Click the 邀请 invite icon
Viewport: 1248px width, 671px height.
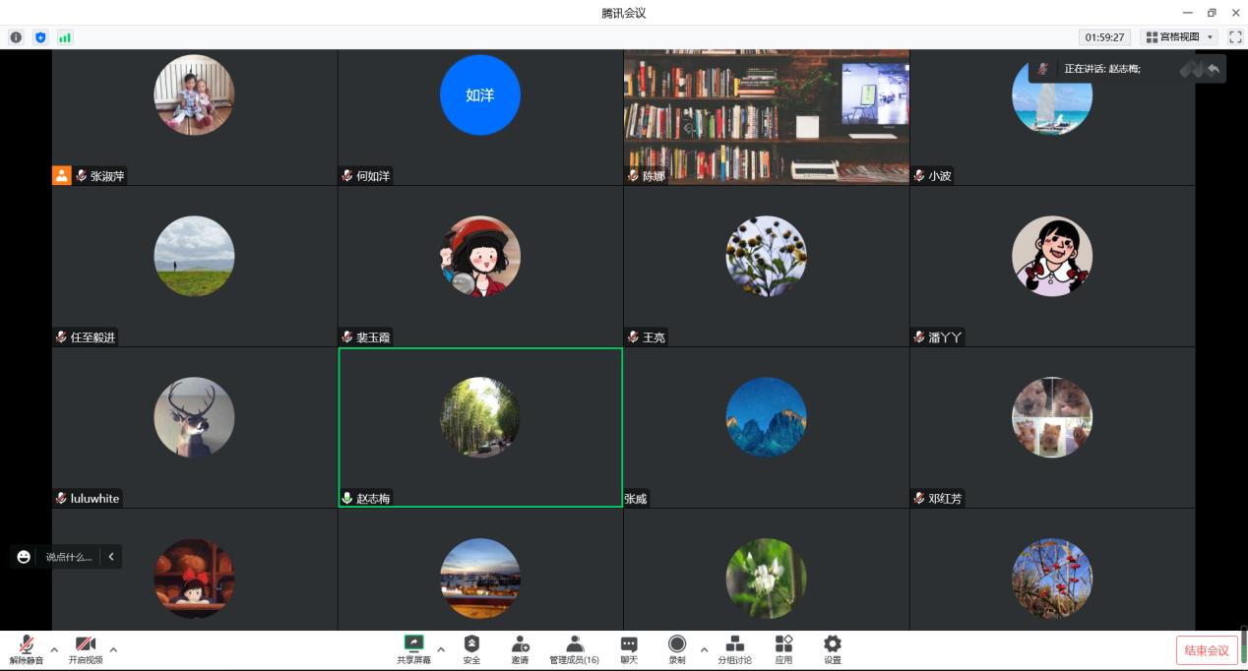coord(520,649)
